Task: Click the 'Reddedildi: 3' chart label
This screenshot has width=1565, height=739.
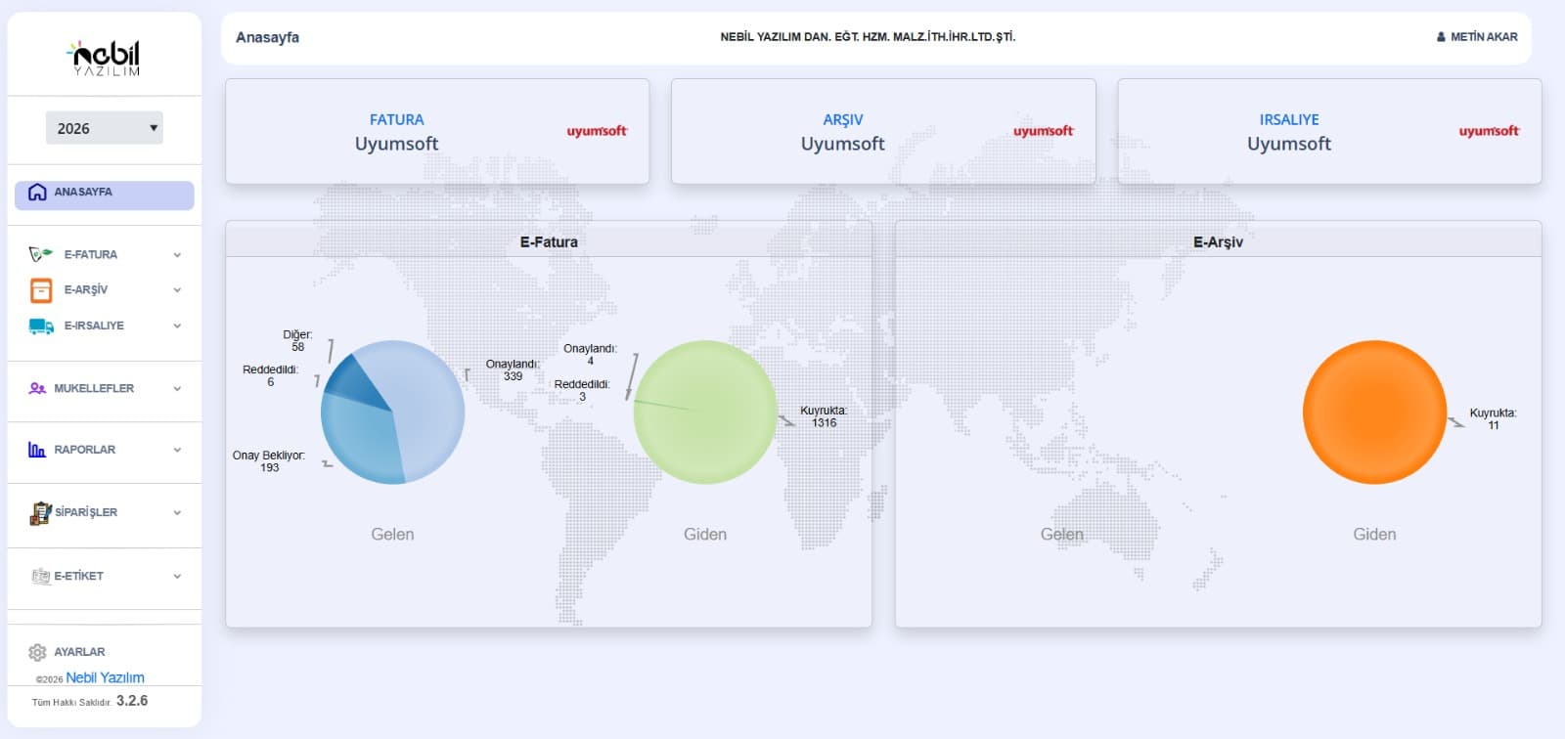Action: pyautogui.click(x=582, y=390)
